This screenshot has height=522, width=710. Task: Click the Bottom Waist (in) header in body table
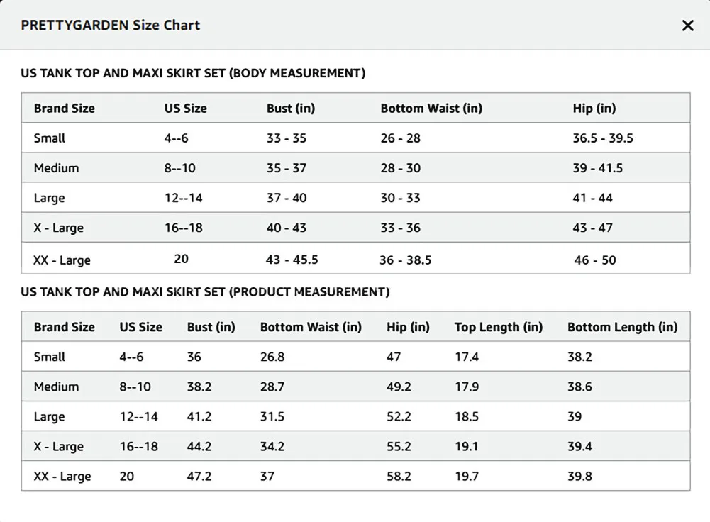431,109
